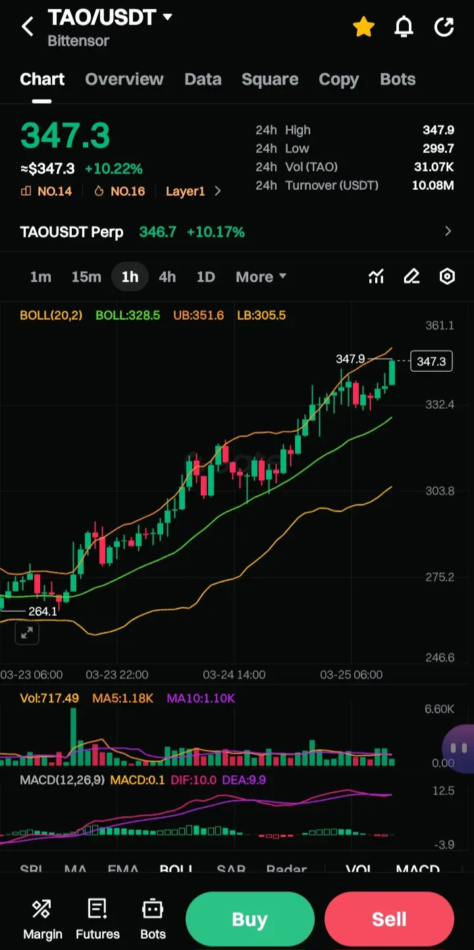The image size is (474, 950).
Task: Select the 1D timeframe
Action: [x=206, y=277]
